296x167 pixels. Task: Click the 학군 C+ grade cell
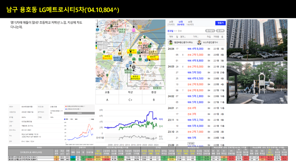(x=131, y=100)
